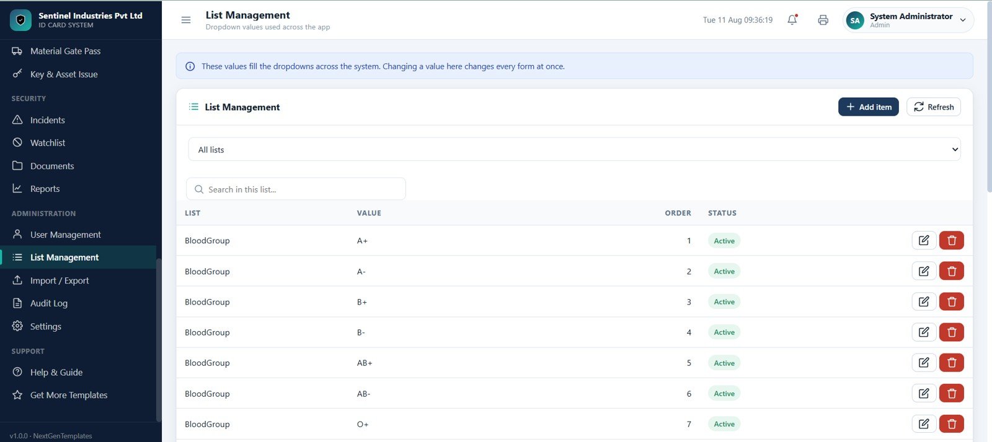
Task: Click the value cell O+
Action: point(363,424)
